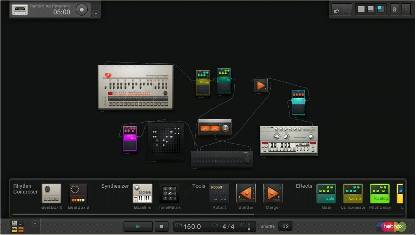Select the yellow-green compressor pedal on the desktop
Image resolution: width=416 pixels, height=235 pixels.
tap(203, 83)
